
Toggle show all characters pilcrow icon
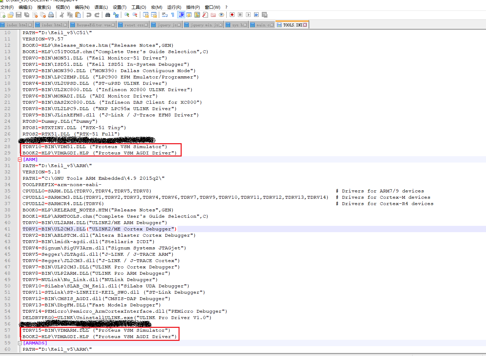(x=173, y=15)
